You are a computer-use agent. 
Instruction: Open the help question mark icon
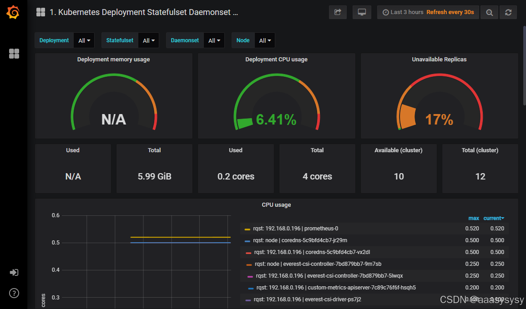click(14, 293)
